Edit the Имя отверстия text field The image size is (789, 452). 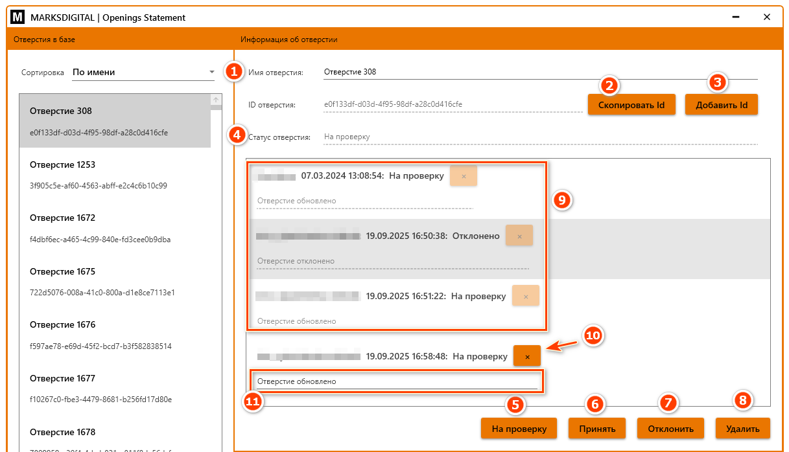tap(539, 72)
